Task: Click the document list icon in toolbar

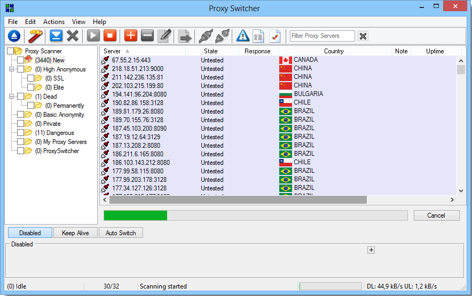Action: coord(258,36)
